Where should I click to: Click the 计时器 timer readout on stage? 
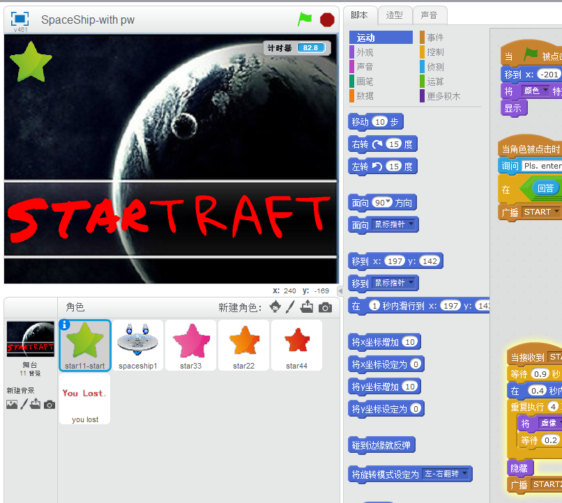click(x=297, y=47)
